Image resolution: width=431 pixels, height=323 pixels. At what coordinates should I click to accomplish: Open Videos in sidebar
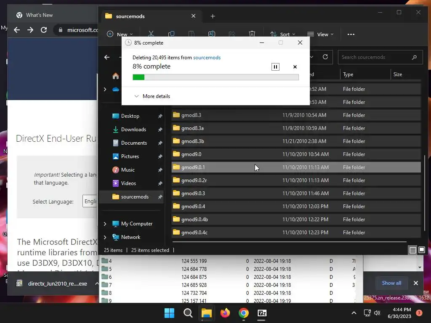click(128, 183)
